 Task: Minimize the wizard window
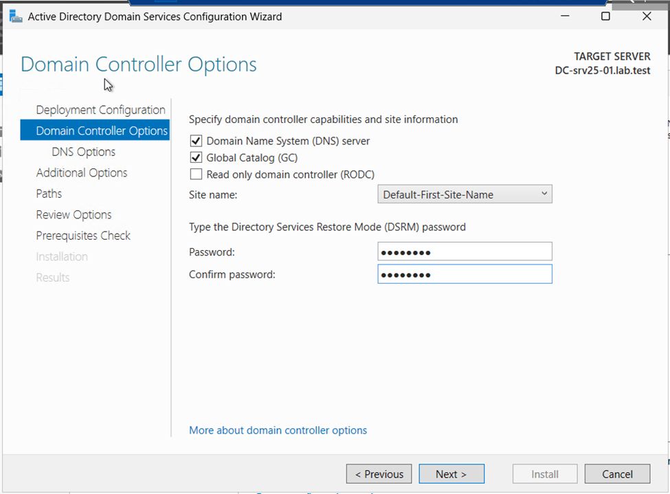click(565, 16)
